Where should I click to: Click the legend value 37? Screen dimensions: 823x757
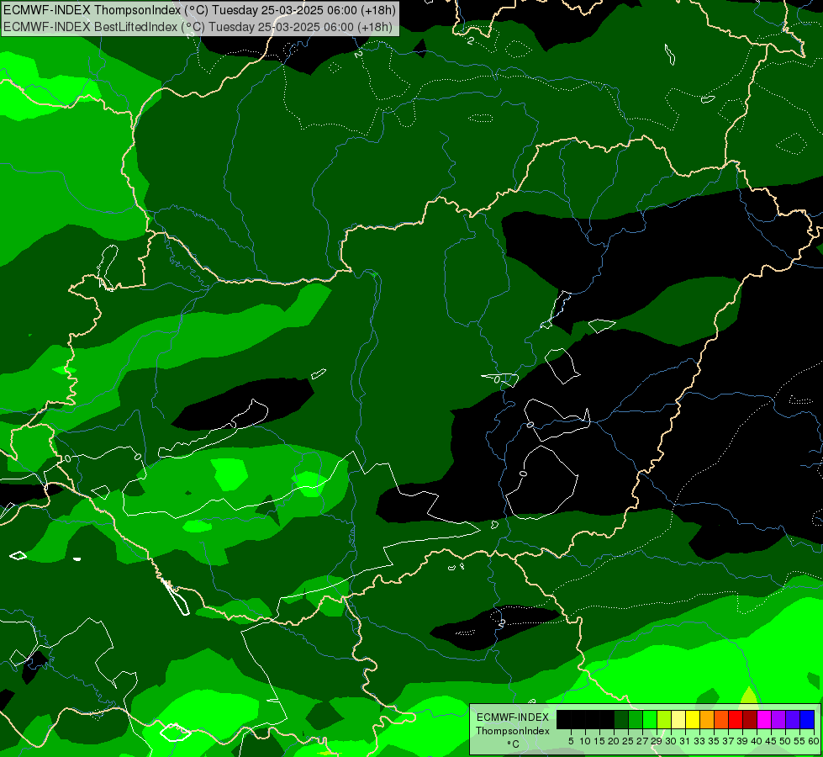729,741
